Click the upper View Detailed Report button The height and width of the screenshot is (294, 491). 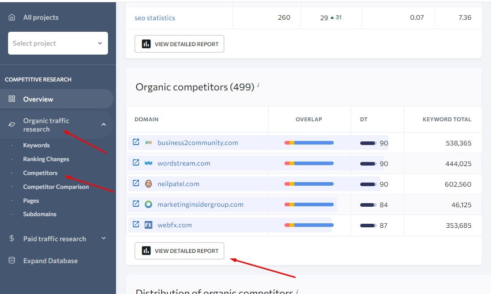tap(180, 44)
